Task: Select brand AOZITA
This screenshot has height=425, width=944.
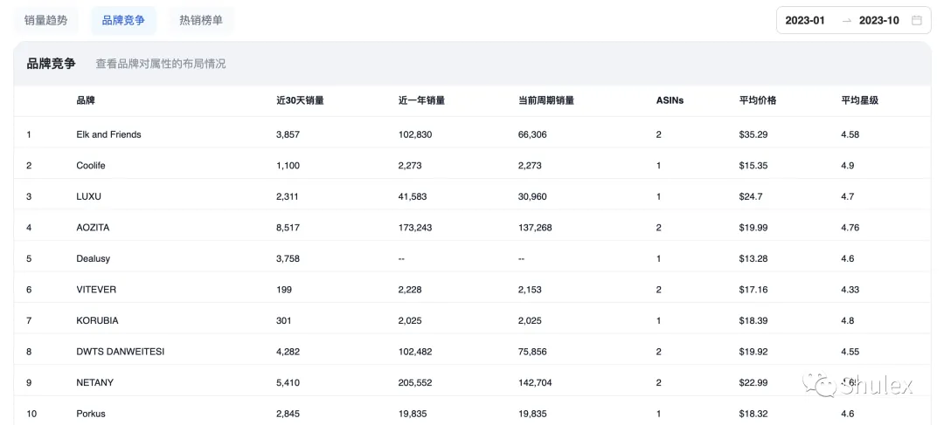Action: 93,228
